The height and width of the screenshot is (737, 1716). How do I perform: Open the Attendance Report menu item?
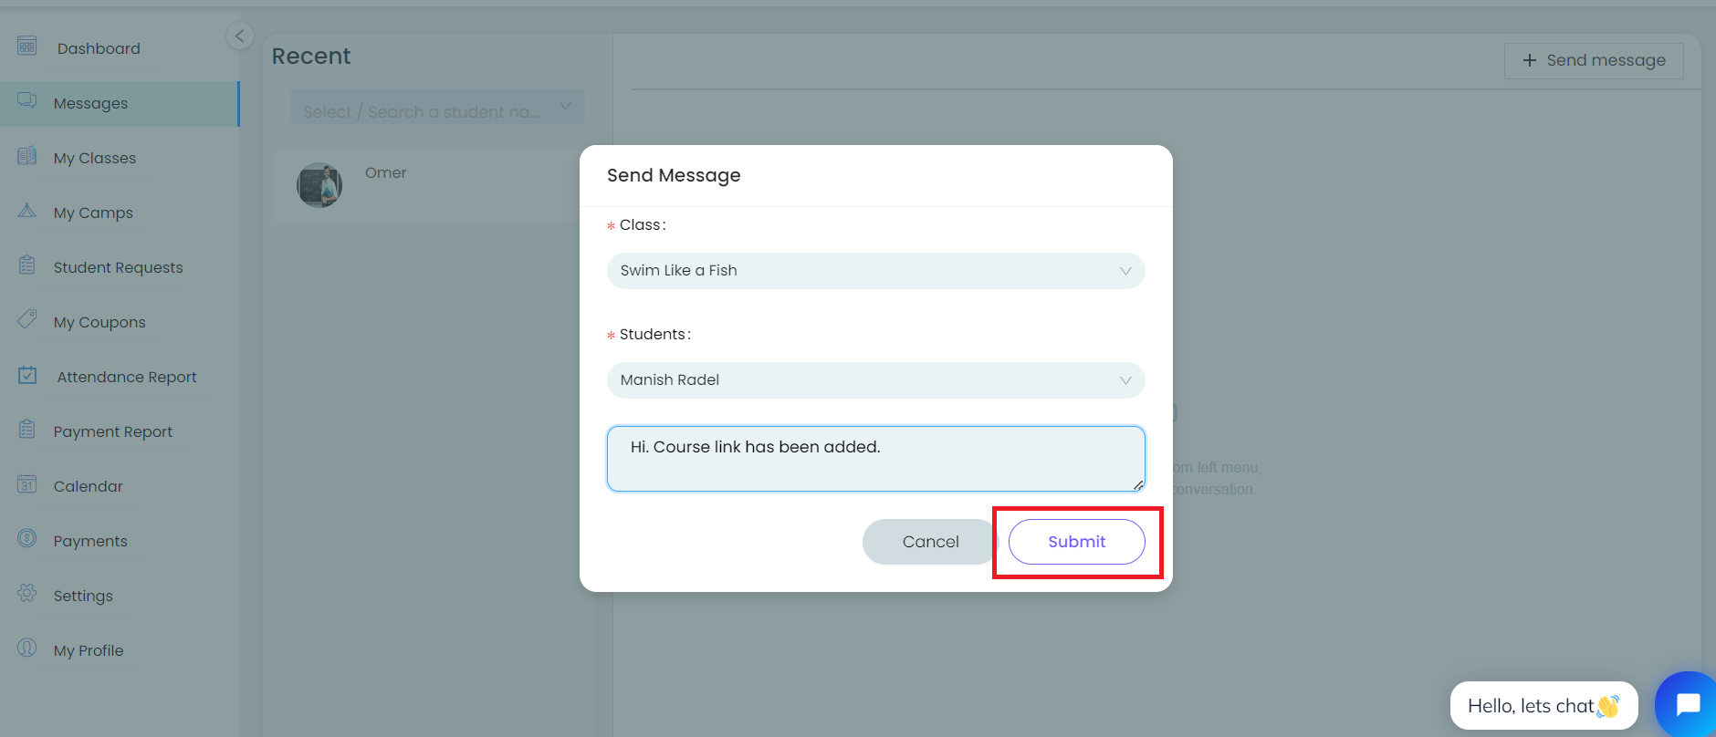coord(127,377)
